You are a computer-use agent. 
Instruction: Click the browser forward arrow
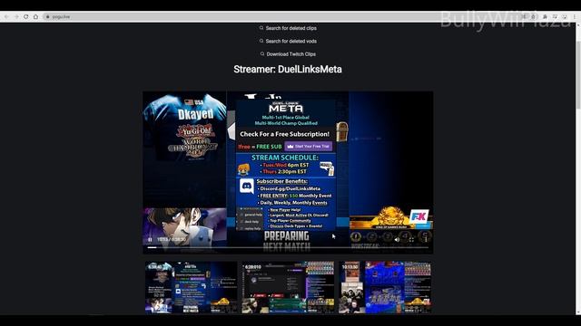coord(16,16)
